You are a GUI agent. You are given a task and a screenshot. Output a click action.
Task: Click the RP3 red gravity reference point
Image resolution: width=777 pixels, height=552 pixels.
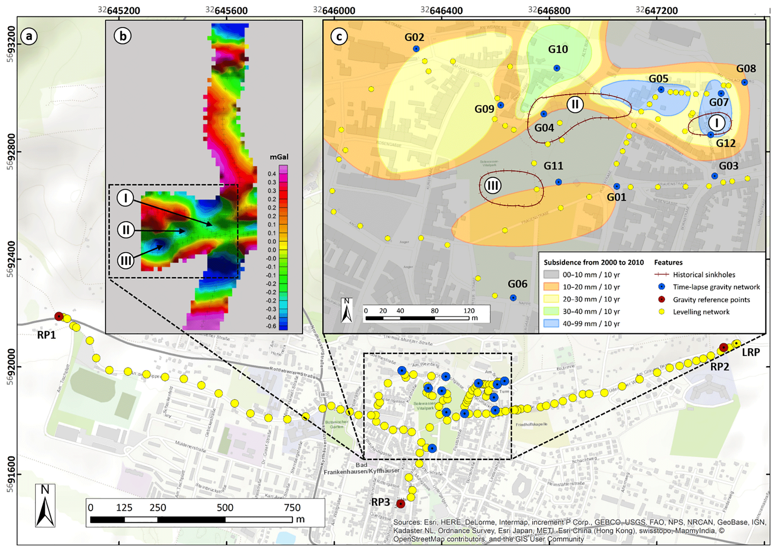click(401, 504)
